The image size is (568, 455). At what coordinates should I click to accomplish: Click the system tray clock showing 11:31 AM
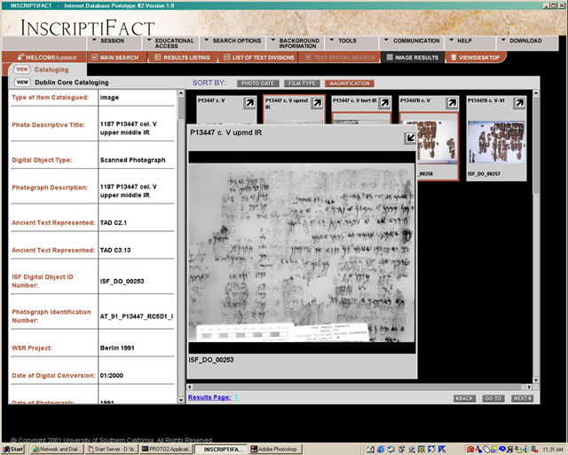click(552, 450)
